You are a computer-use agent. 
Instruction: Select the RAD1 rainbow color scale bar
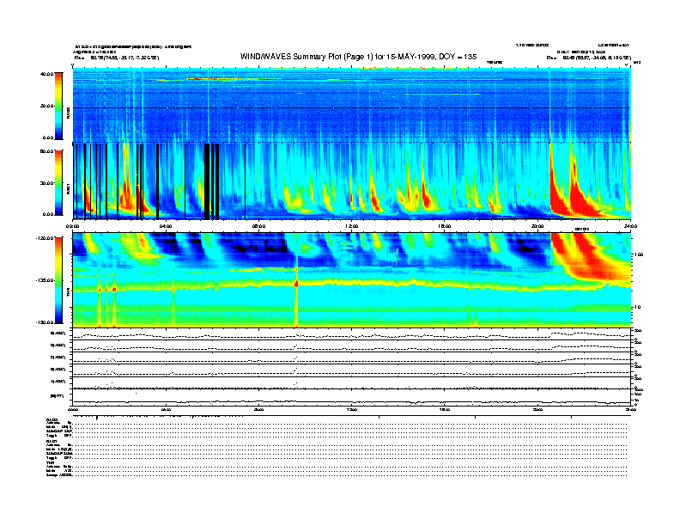[x=58, y=182]
